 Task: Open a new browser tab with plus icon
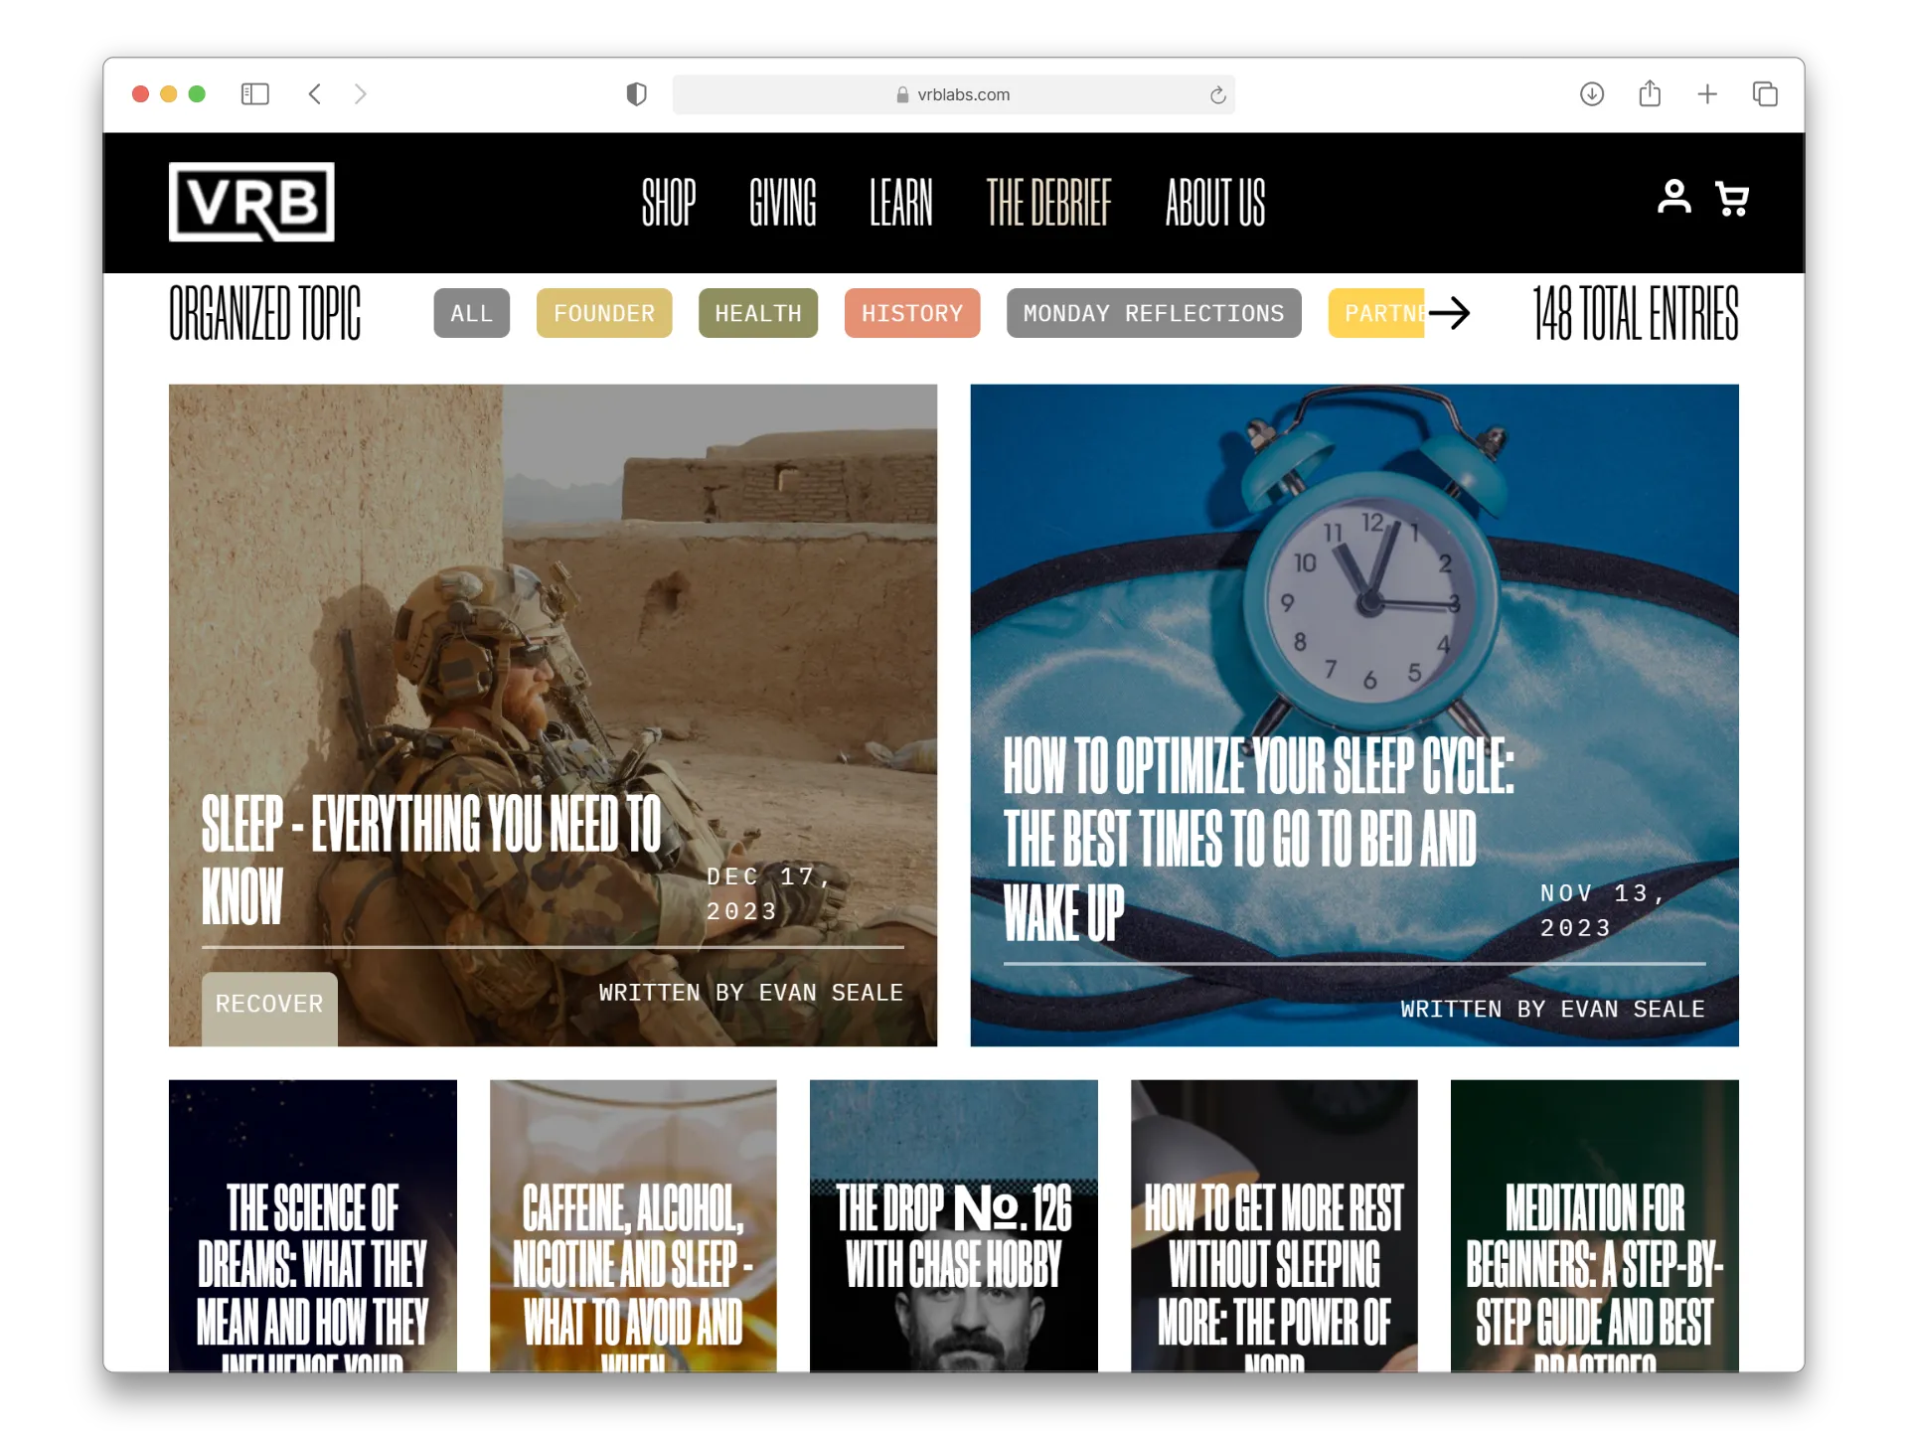(x=1707, y=93)
